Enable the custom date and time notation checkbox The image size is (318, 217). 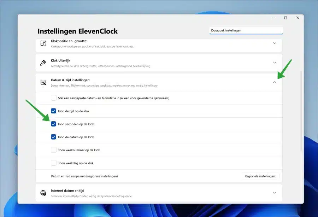[54, 98]
